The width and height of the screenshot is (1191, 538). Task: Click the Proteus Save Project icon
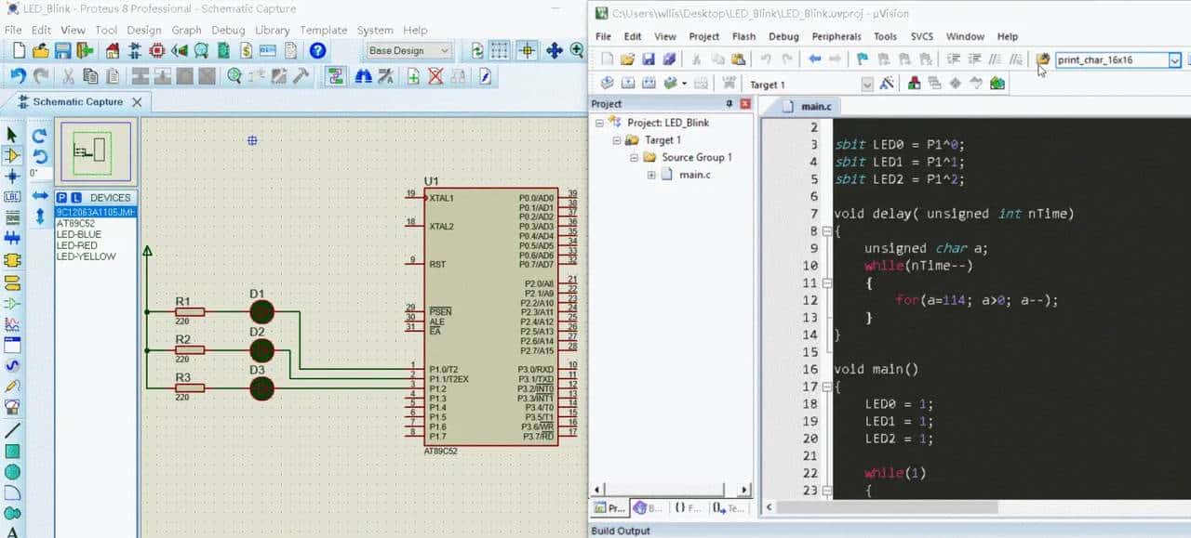(x=63, y=51)
